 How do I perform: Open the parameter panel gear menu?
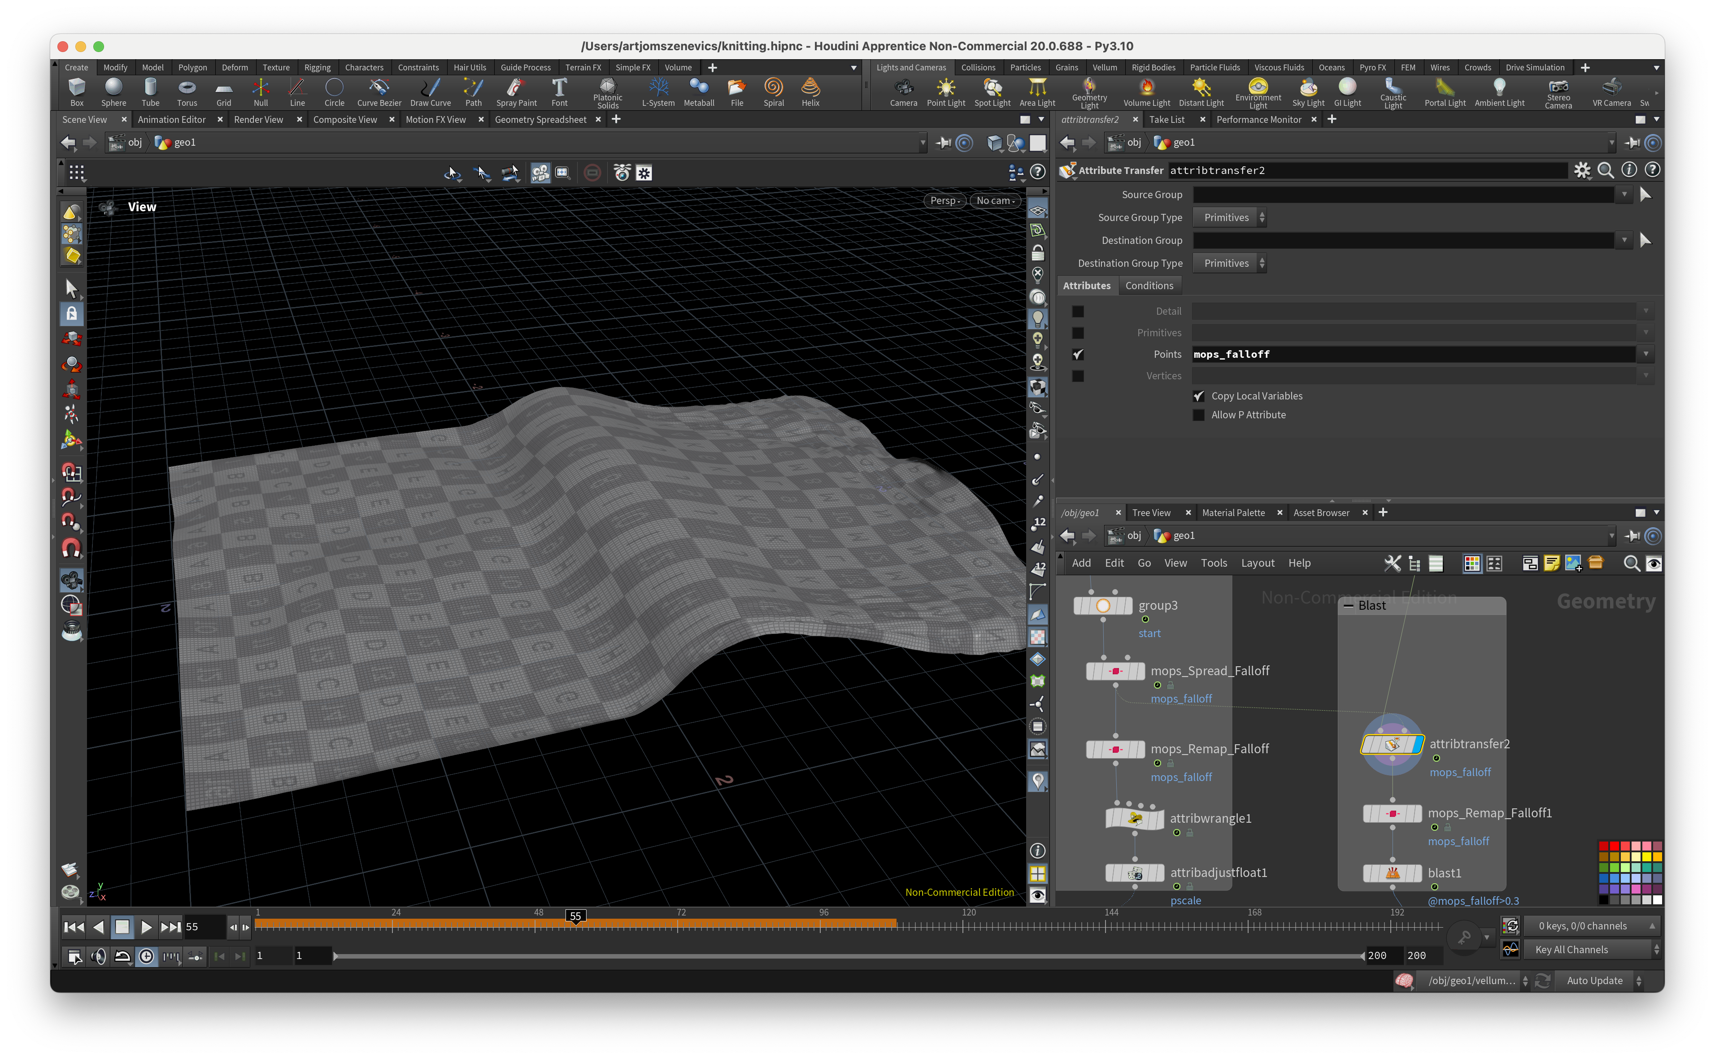[x=1582, y=170]
